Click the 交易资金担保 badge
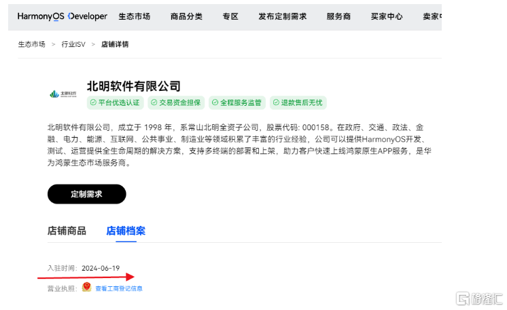 pyautogui.click(x=176, y=102)
